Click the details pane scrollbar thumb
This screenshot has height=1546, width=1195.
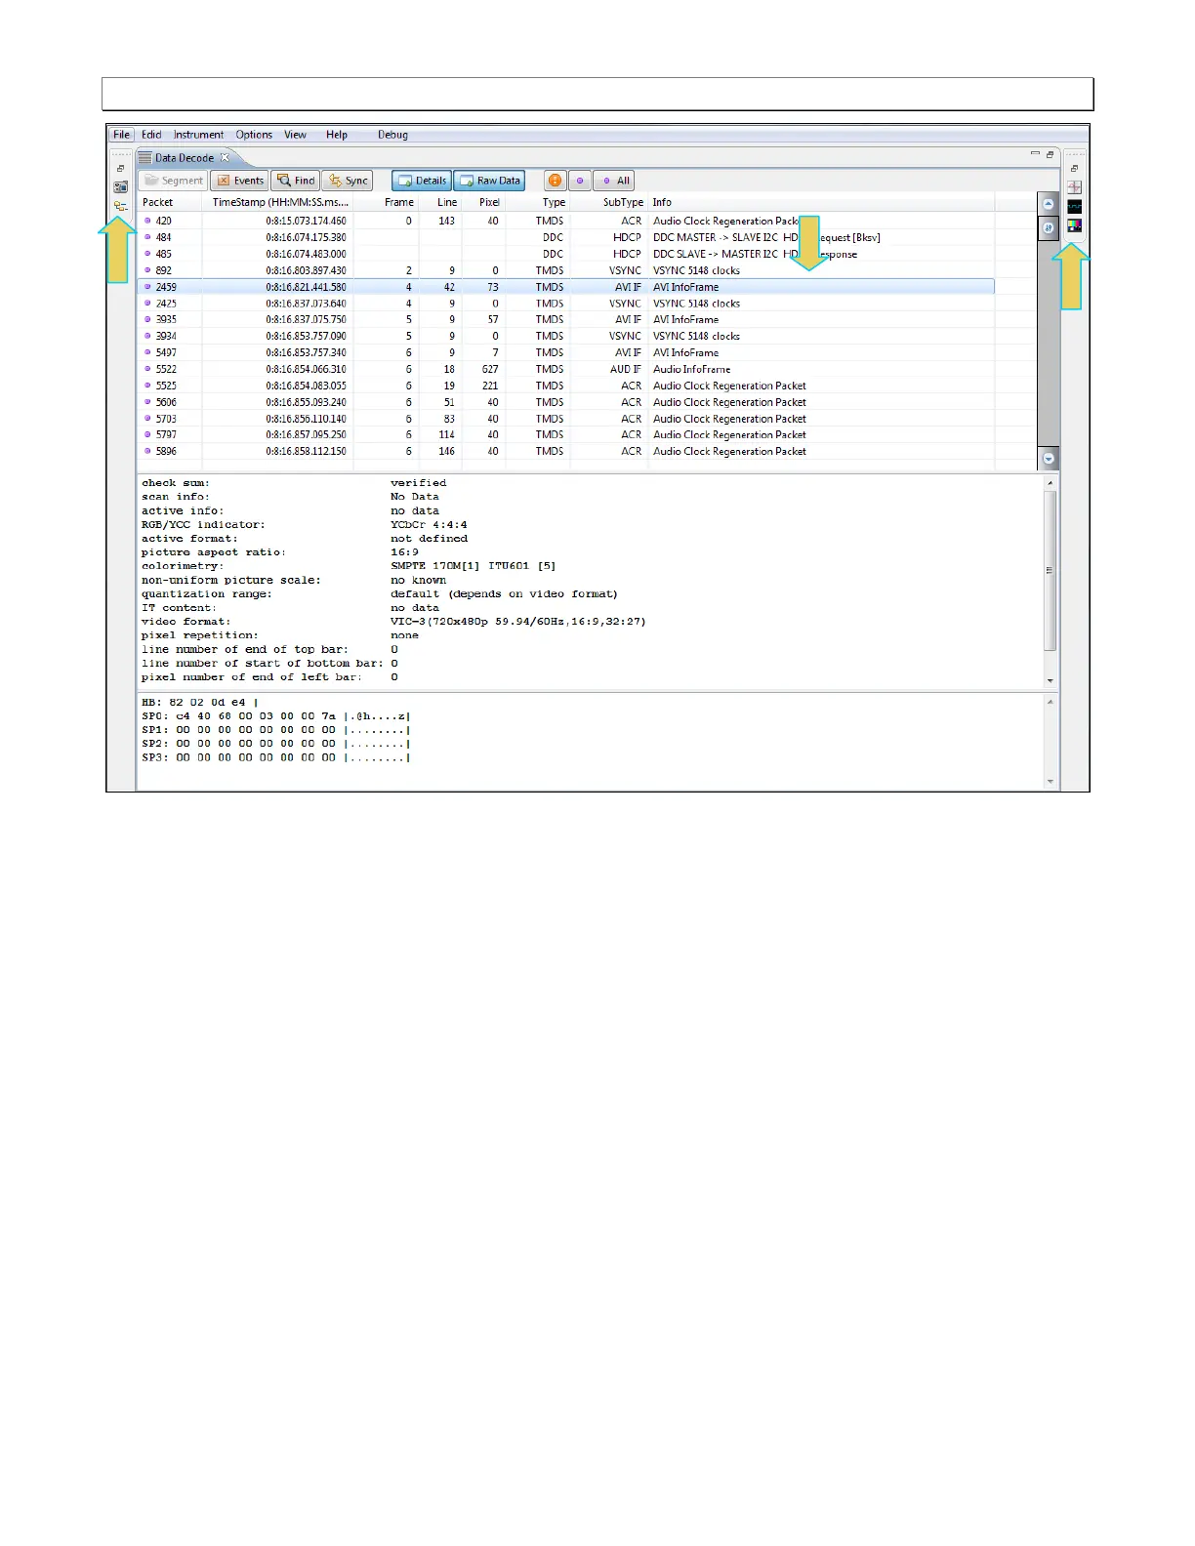pyautogui.click(x=1051, y=571)
